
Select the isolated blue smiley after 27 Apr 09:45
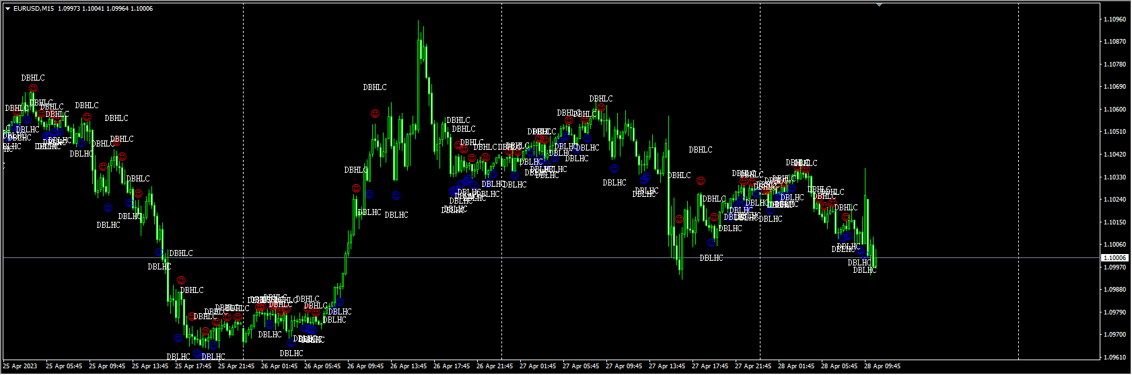tap(614, 169)
